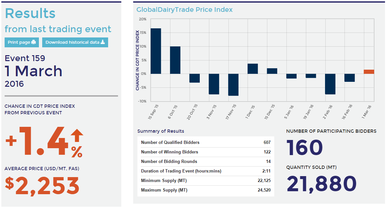
Task: Click the 3 Nov '15 negative bar
Action: pyautogui.click(x=214, y=84)
